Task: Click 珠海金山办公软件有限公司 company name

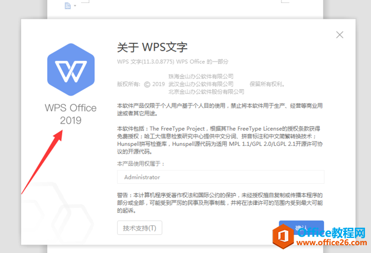Action: 201,77
